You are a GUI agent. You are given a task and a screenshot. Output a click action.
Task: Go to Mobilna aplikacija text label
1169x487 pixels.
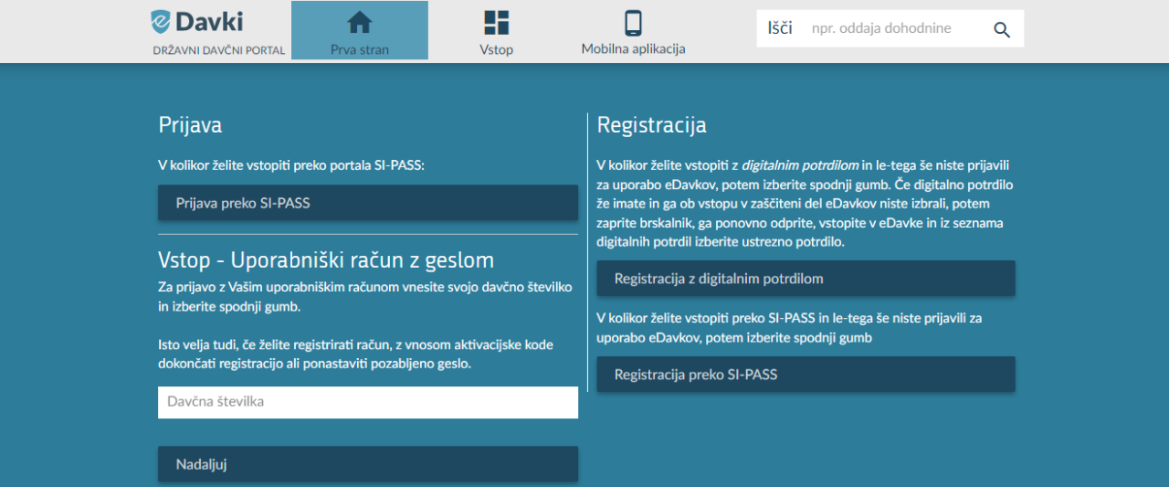[633, 48]
